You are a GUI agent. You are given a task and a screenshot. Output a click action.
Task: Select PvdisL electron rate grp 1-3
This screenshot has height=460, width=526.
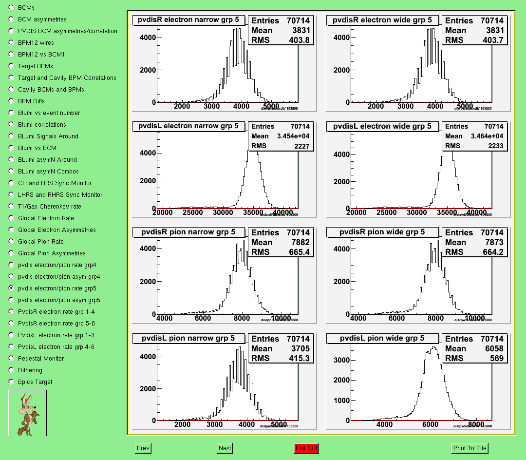[x=11, y=335]
